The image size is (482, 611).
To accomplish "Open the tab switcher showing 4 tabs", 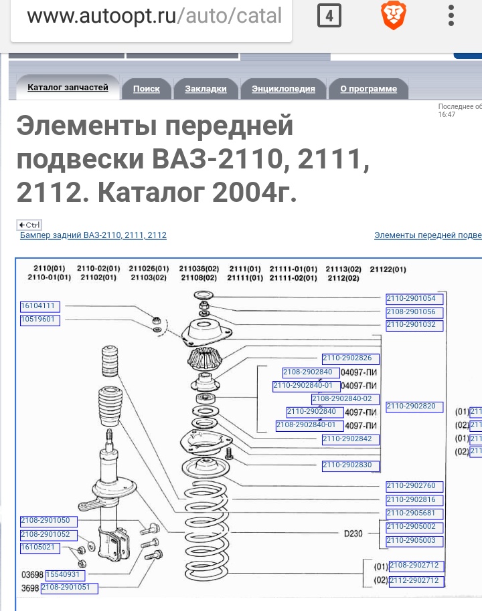I will pos(329,16).
